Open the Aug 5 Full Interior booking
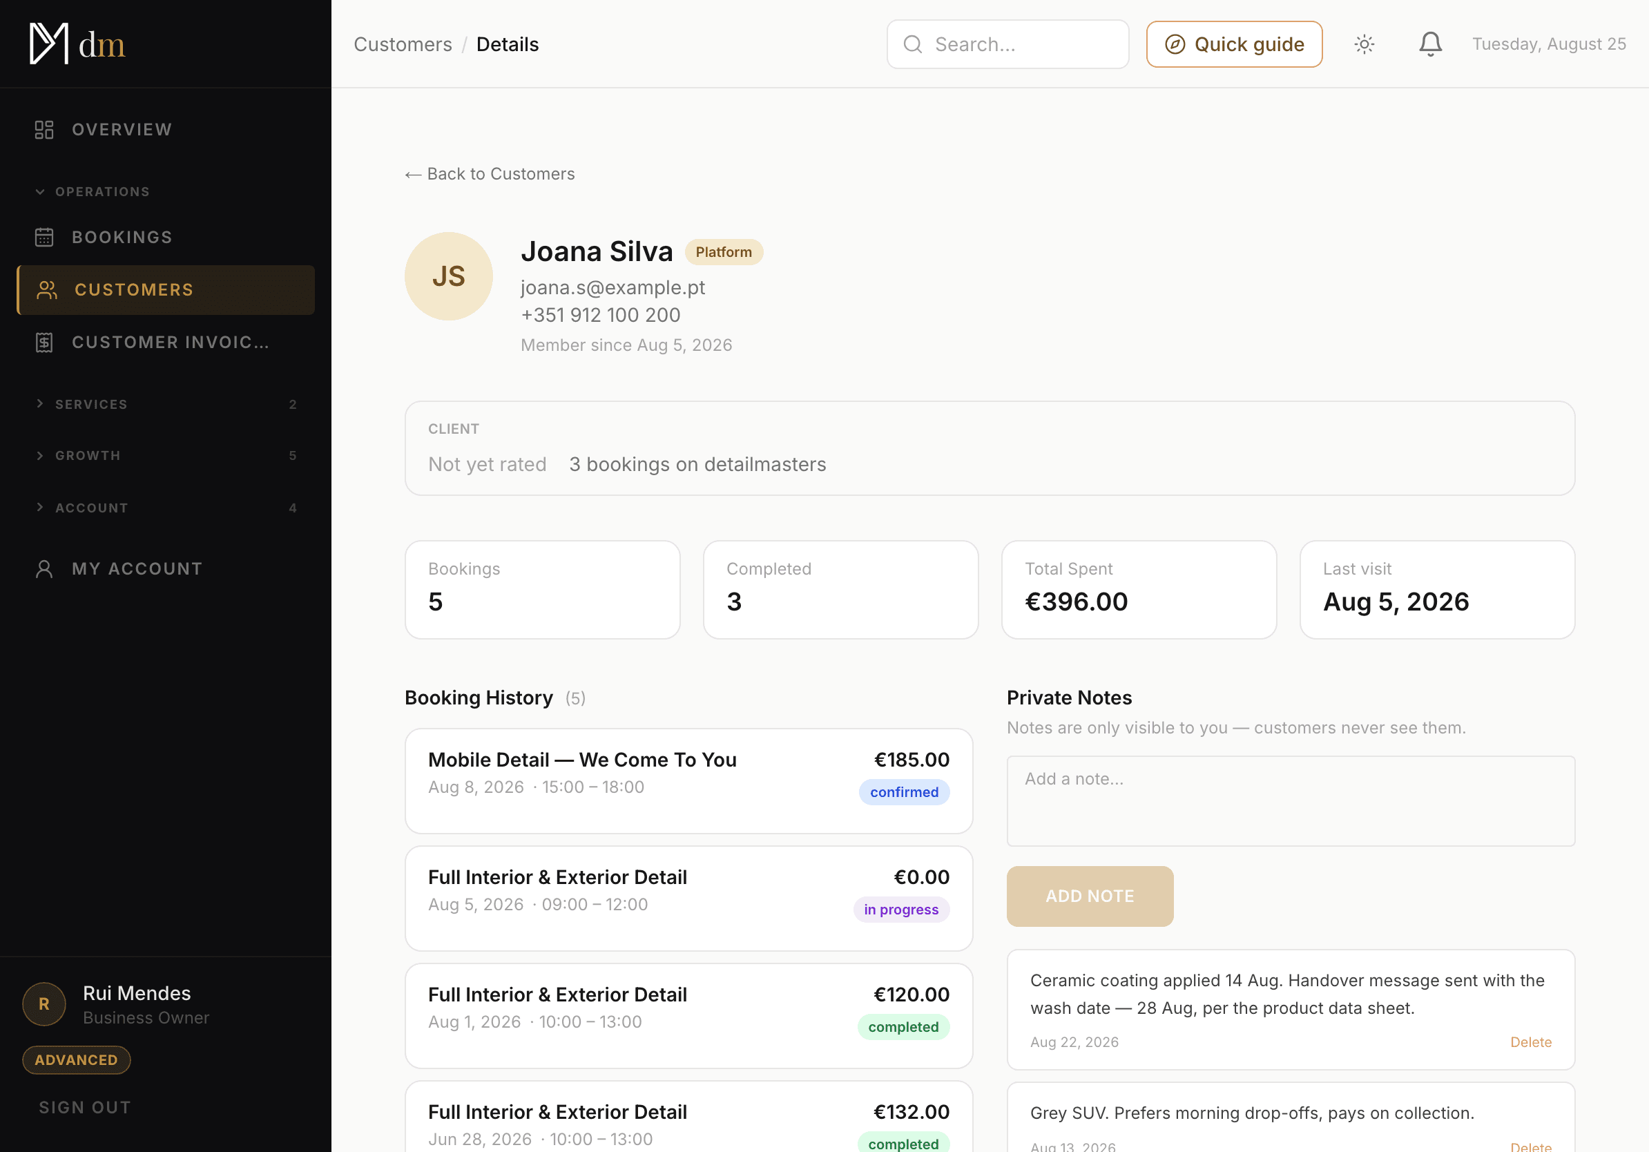 pyautogui.click(x=688, y=899)
